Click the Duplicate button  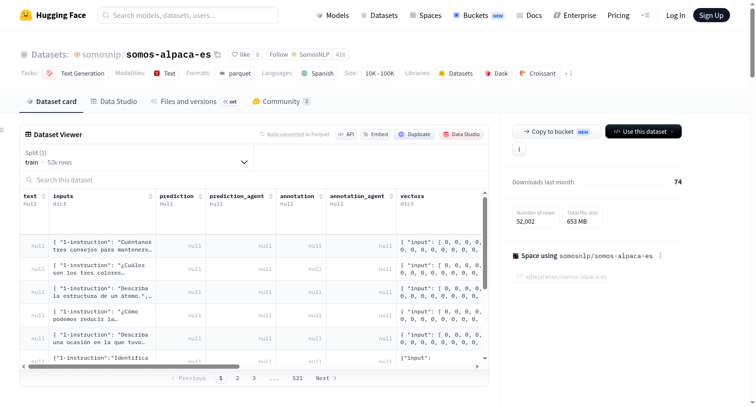(414, 134)
